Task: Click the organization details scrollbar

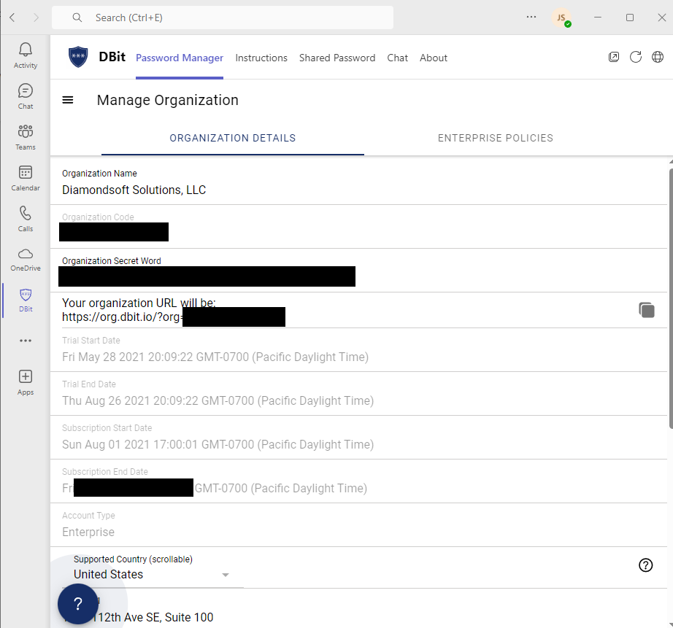Action: 671,298
